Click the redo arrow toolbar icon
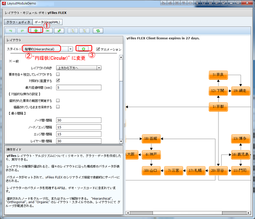Image resolution: width=255 pixels, height=219 pixels. tap(22, 31)
